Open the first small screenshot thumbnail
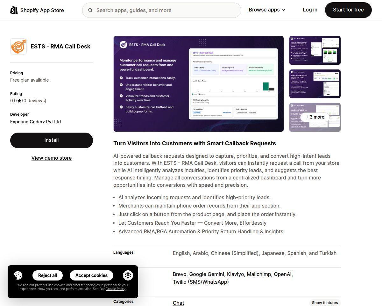The image size is (382, 306). [315, 50]
